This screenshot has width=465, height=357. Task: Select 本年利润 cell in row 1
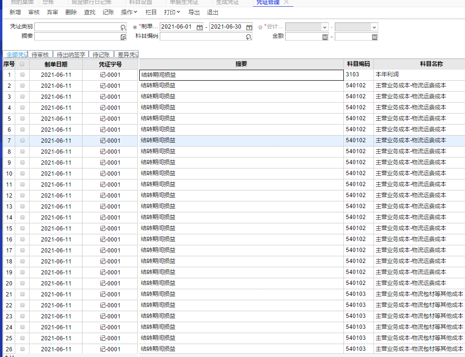(419, 75)
